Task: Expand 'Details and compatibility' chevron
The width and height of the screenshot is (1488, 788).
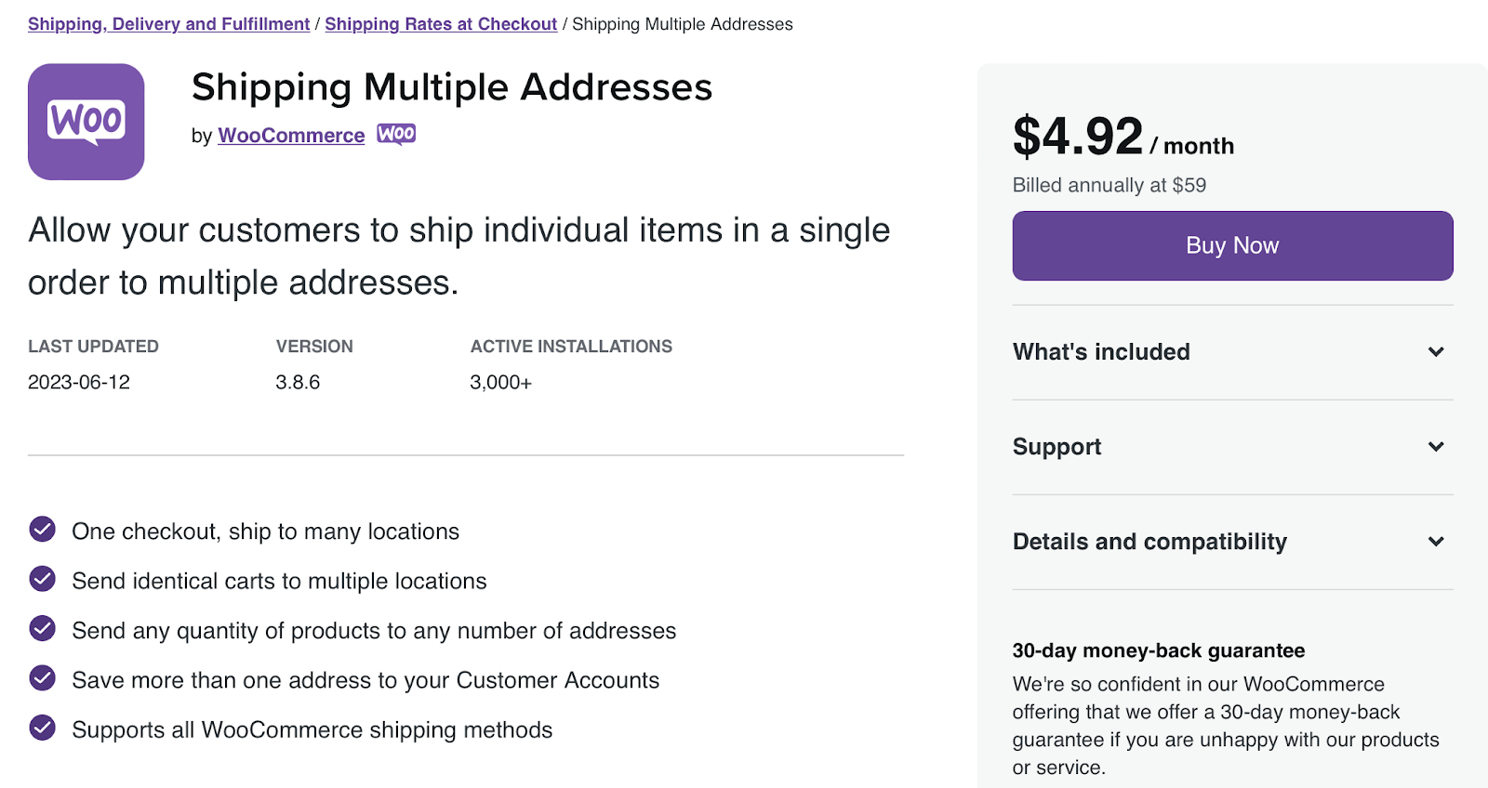Action: pyautogui.click(x=1436, y=542)
